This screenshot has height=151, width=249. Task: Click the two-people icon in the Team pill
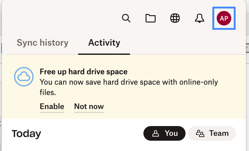pyautogui.click(x=200, y=134)
